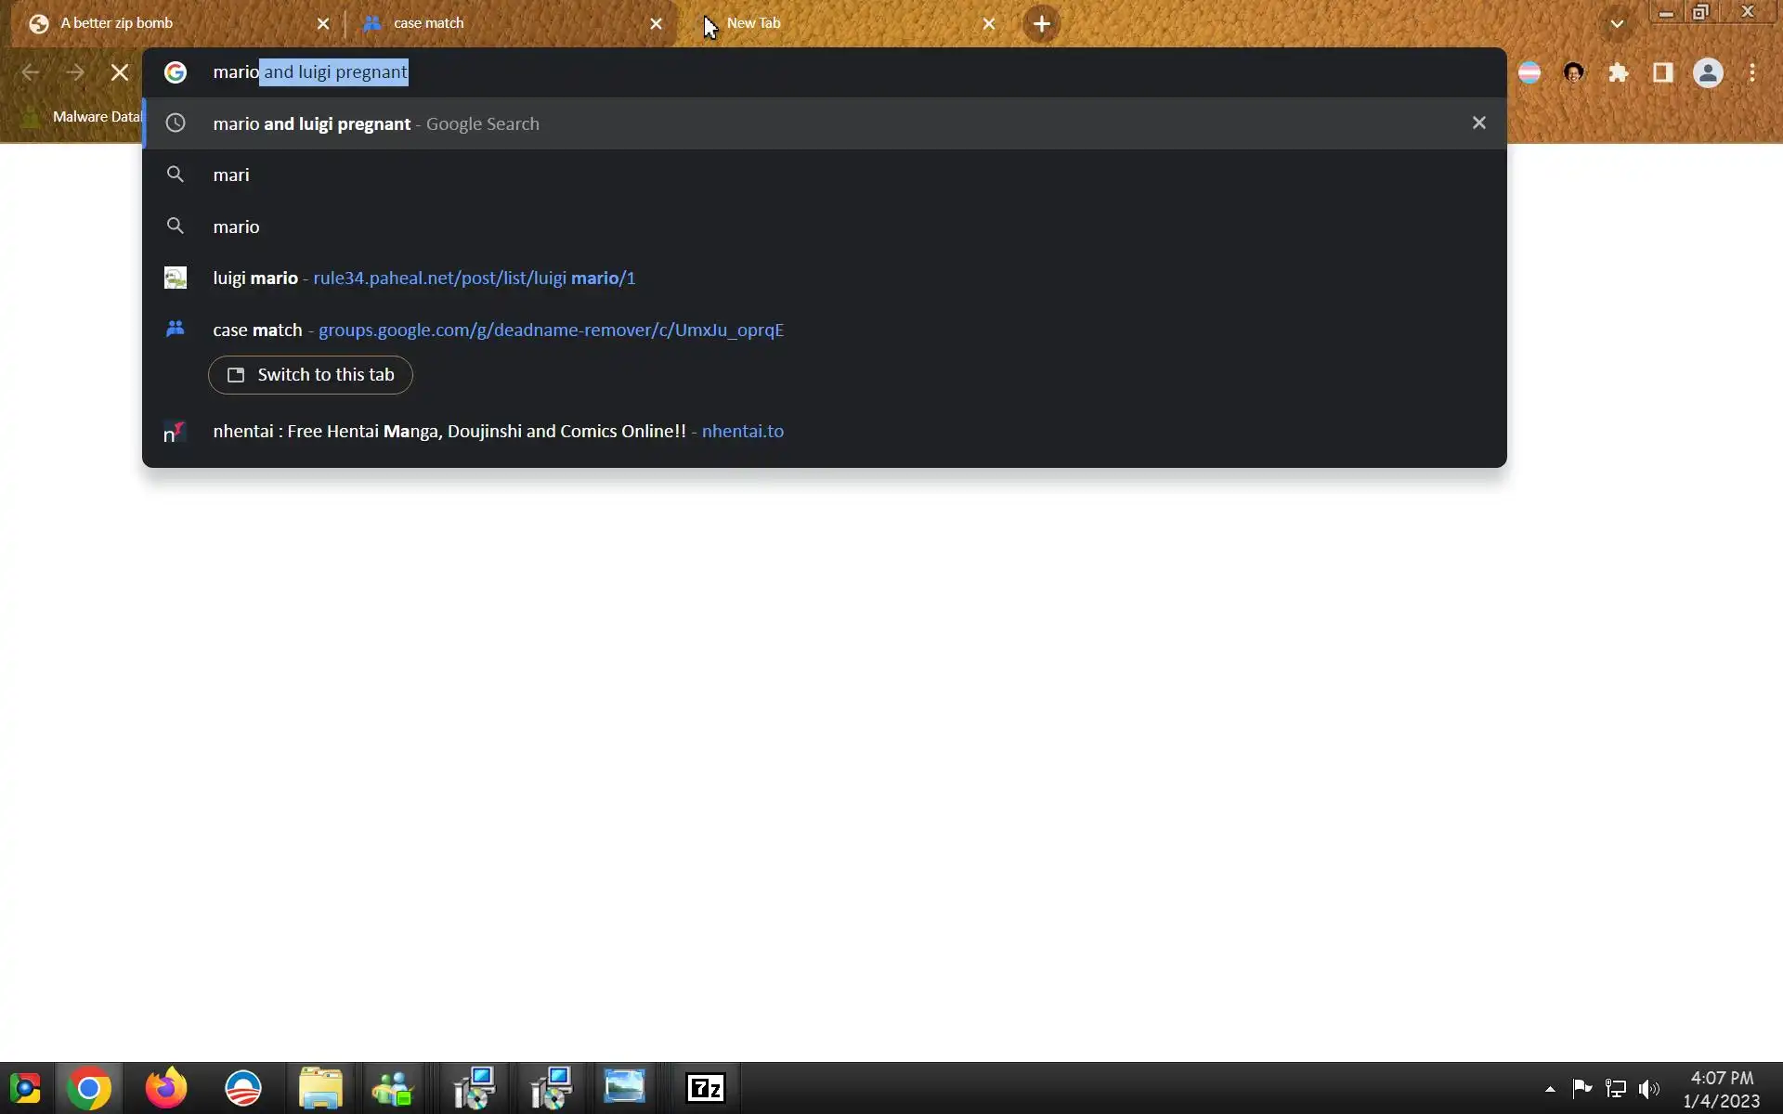Click the striped flag extension icon
This screenshot has width=1783, height=1114.
pos(1529,72)
